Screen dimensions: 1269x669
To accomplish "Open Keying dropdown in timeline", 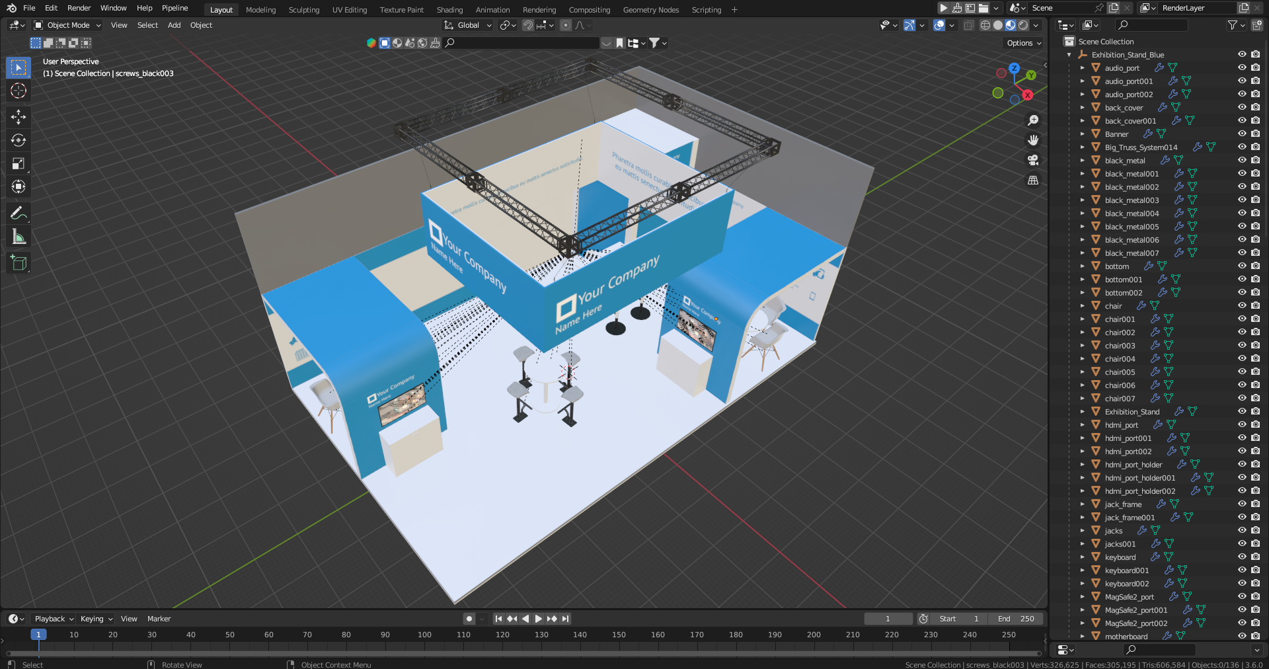I will coord(96,619).
